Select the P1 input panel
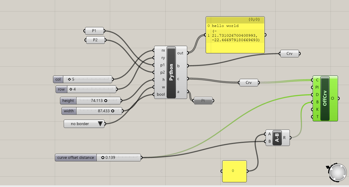Image resolution: width=349 pixels, height=187 pixels. point(94,31)
